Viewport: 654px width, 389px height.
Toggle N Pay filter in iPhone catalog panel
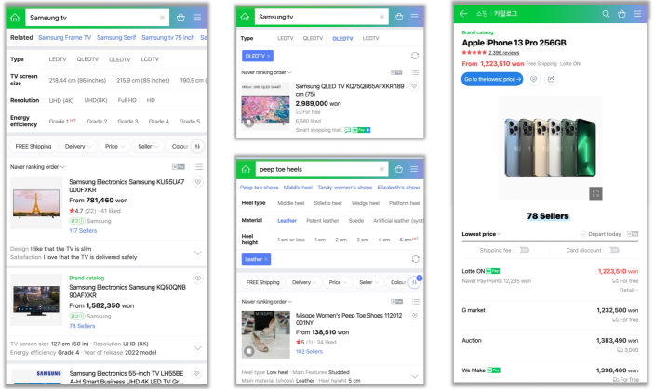[633, 234]
